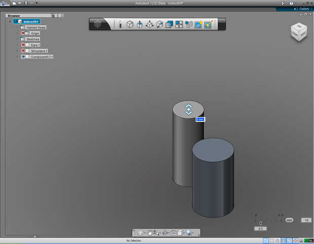Toggle visibility of Origin folder
Screen dimensions: 314x244
[x=23, y=33]
